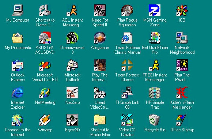Select the Winamp lightning bolt icon

click(x=45, y=120)
